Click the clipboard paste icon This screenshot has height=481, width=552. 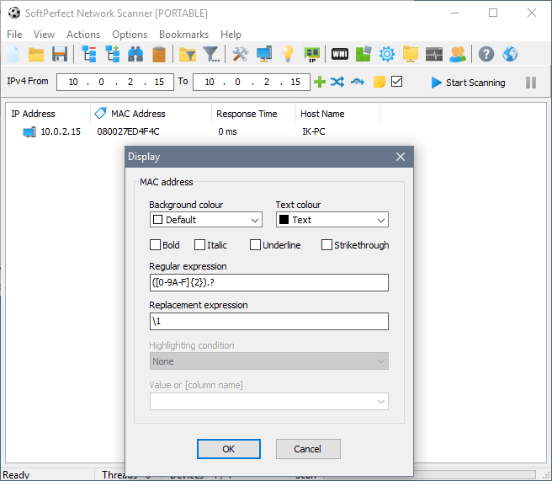[159, 54]
